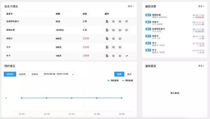Click 续 renew icon for 月卡

pos(114,47)
